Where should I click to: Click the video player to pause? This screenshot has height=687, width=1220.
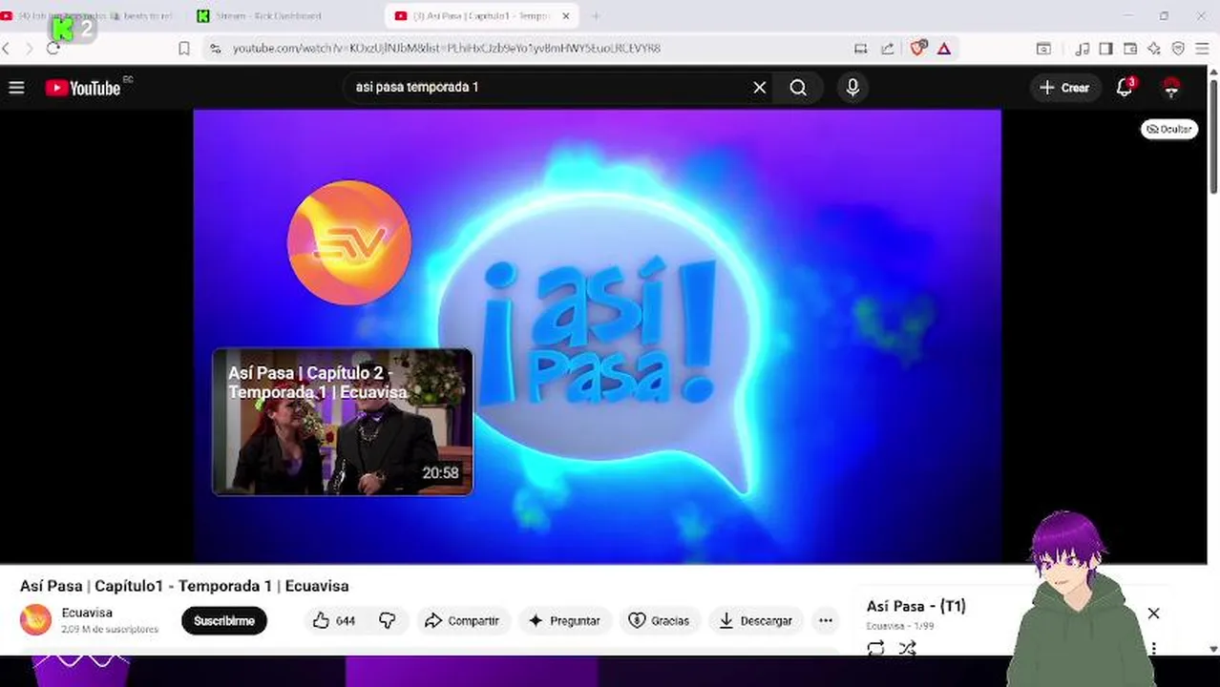click(597, 336)
